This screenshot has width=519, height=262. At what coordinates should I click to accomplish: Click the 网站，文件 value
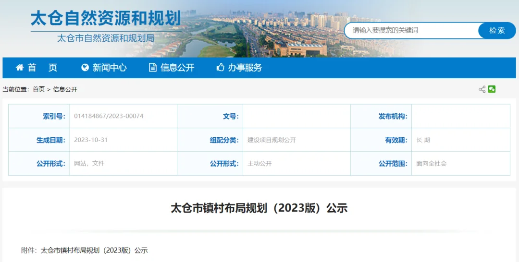(x=89, y=163)
